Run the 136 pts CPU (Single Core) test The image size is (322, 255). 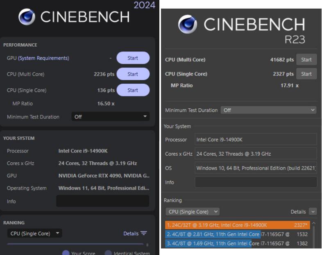133,90
